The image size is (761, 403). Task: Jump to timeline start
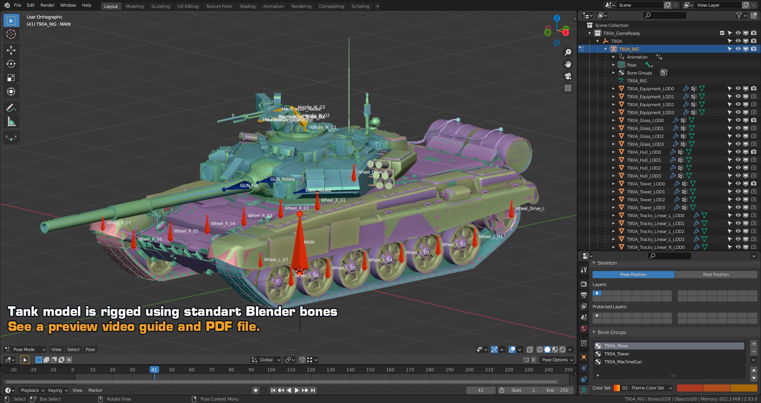tap(273, 390)
